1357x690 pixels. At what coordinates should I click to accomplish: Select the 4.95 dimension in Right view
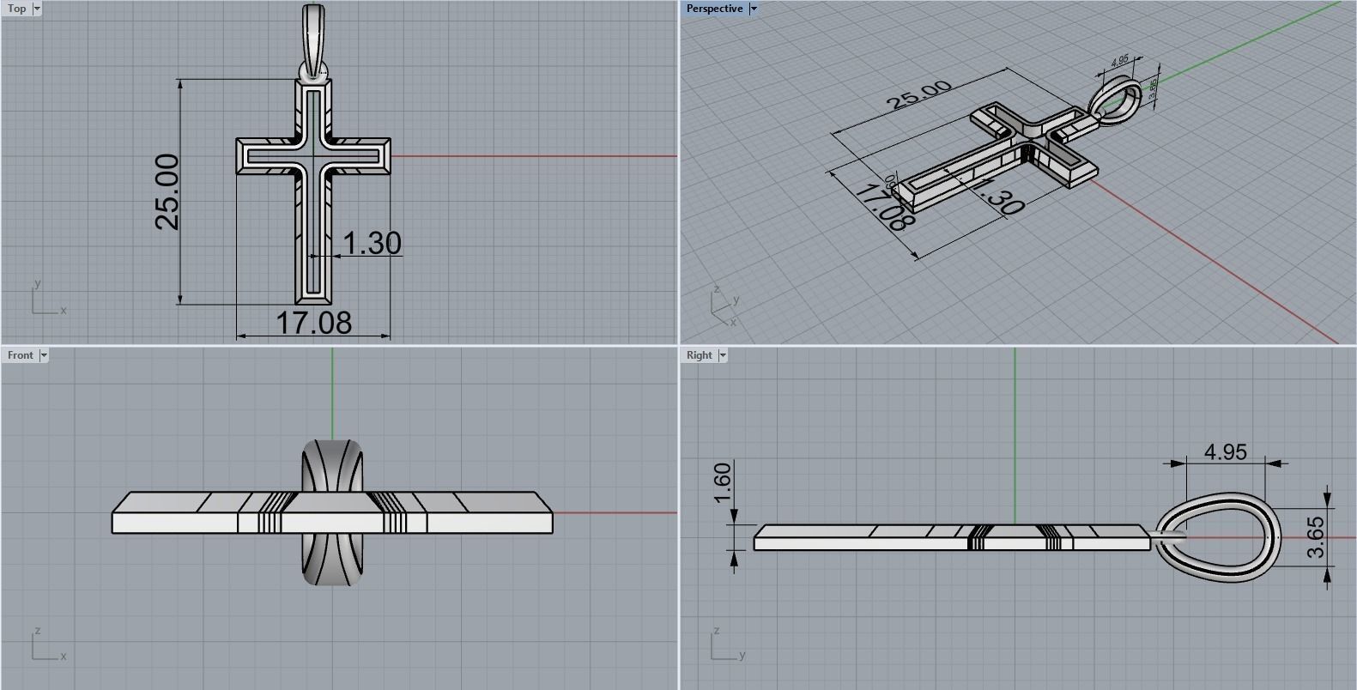click(x=1225, y=451)
